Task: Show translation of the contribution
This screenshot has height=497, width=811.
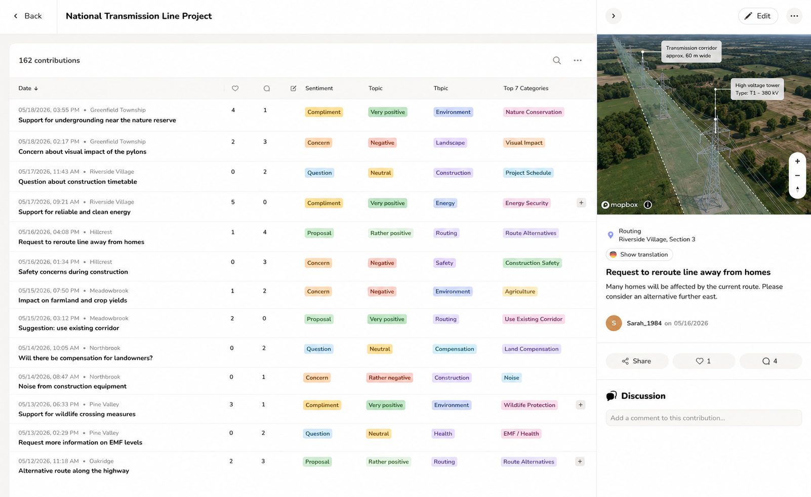Action: pyautogui.click(x=639, y=255)
